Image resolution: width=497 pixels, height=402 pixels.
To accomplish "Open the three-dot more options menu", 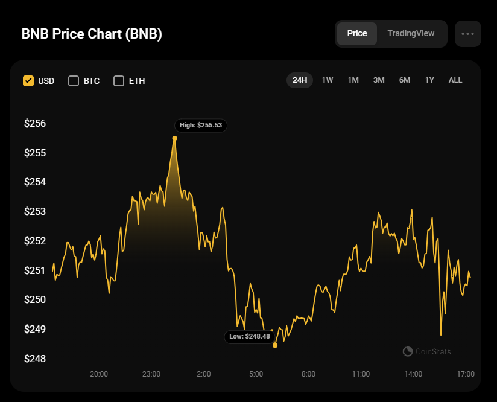I will [467, 34].
